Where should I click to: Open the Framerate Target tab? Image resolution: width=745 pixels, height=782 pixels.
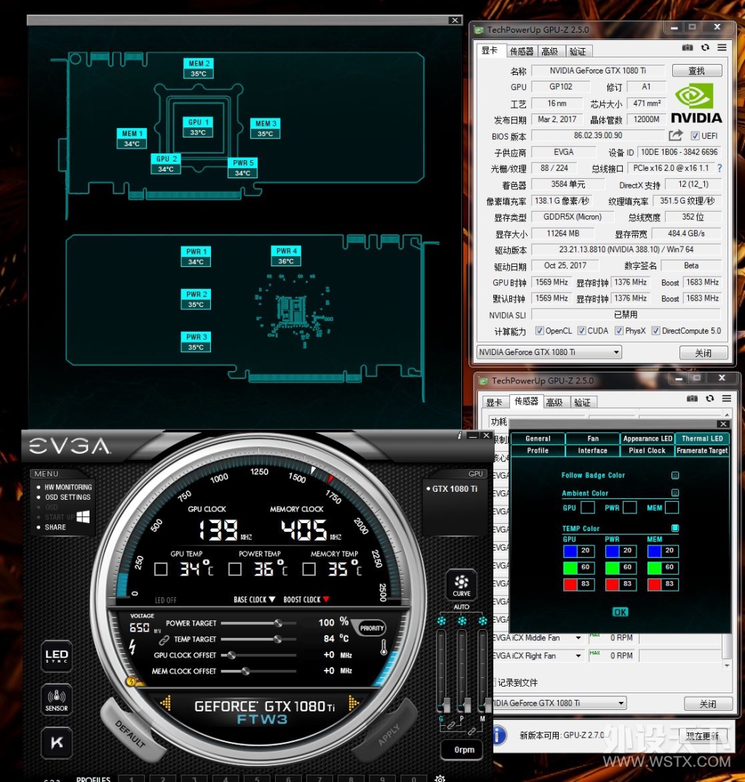click(702, 450)
